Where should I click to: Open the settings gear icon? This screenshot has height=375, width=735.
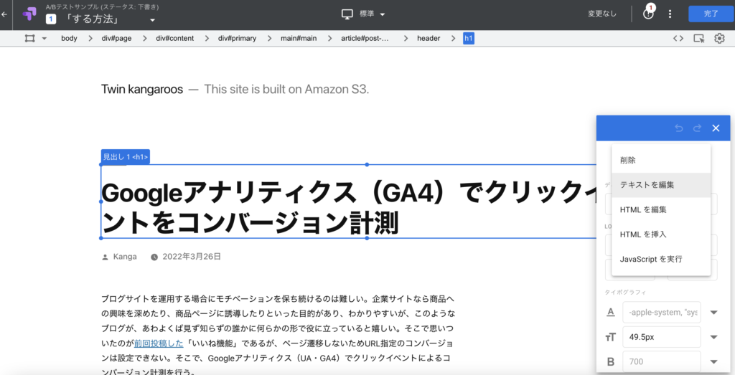[x=719, y=39]
